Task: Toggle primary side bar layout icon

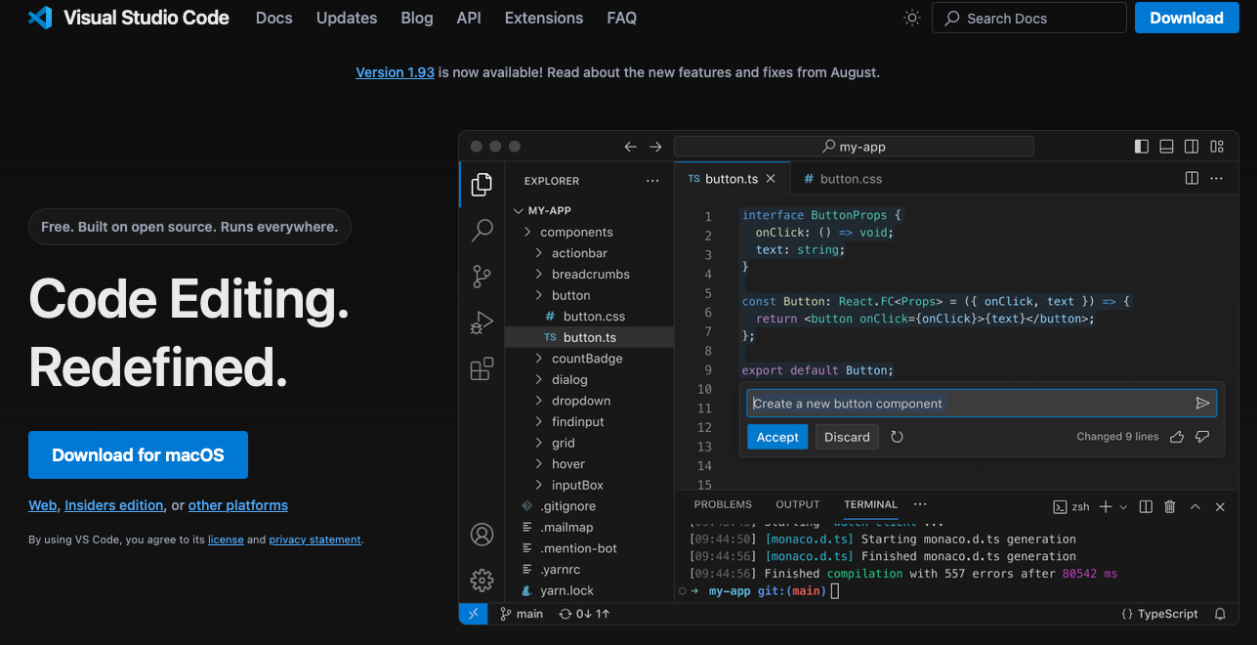Action: coord(1141,147)
